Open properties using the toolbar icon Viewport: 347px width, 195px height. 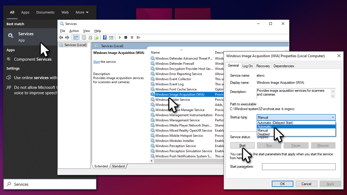pos(84,37)
